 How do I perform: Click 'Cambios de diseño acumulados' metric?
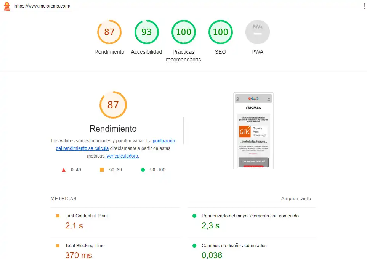point(234,246)
